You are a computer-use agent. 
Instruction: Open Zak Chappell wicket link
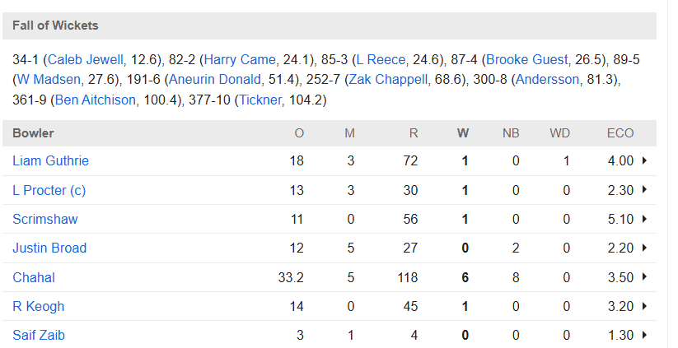click(x=388, y=80)
